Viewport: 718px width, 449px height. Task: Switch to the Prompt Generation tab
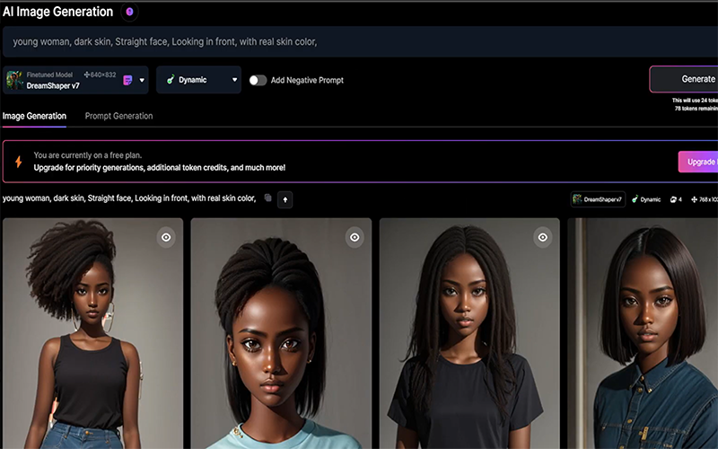click(x=118, y=116)
